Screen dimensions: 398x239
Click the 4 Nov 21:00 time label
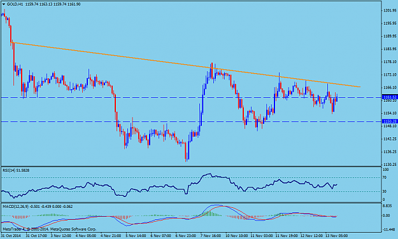[x=111, y=236]
